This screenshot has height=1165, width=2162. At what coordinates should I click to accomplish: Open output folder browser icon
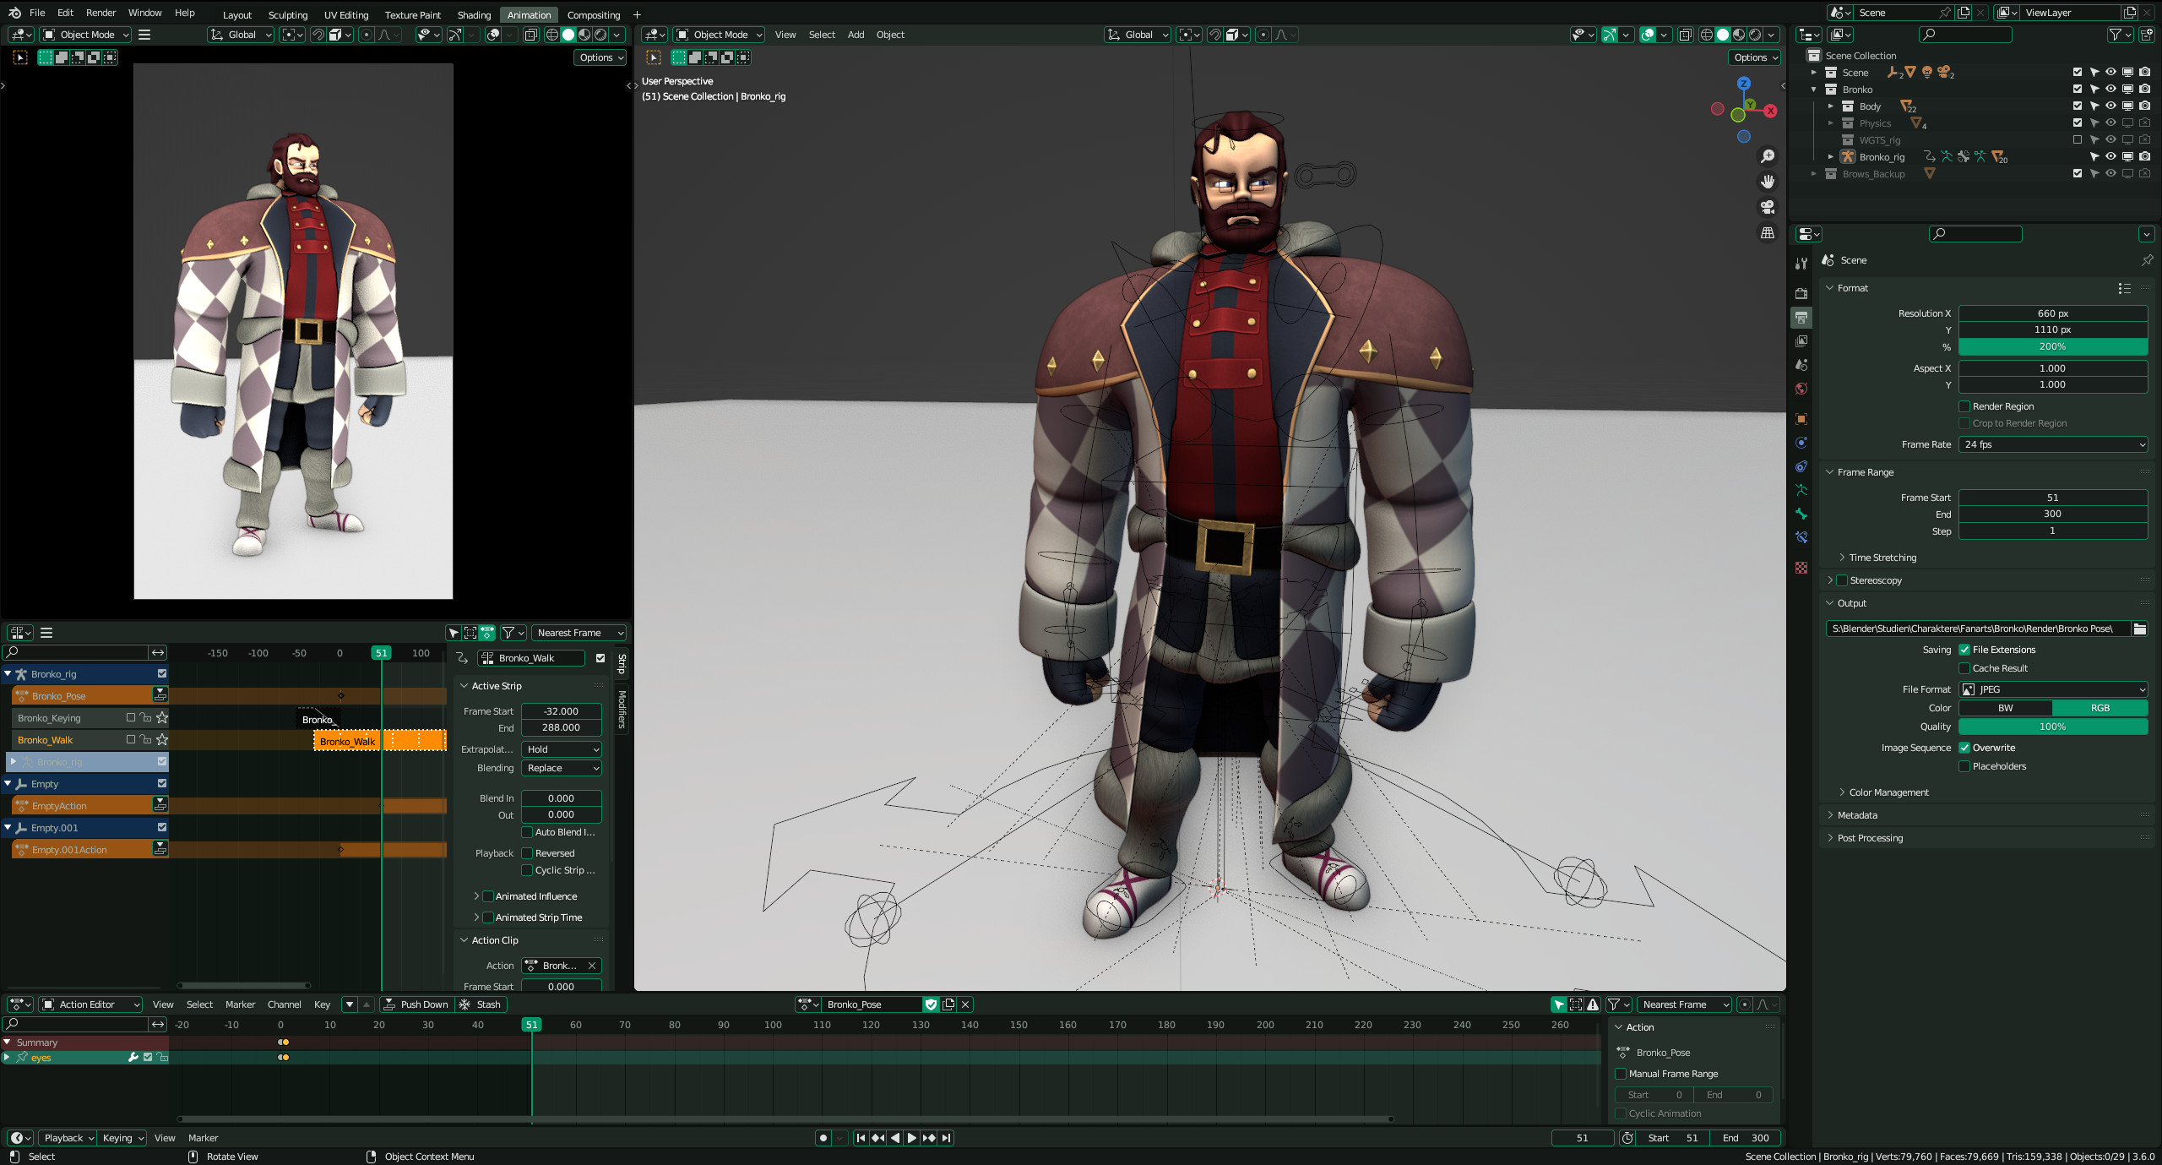(x=2139, y=629)
